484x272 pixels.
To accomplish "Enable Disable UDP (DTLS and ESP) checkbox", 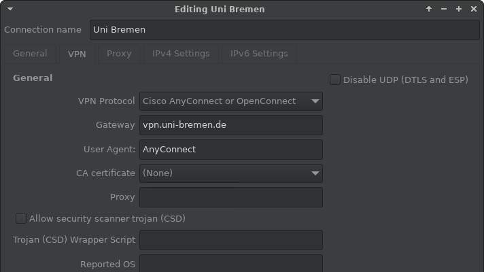I will click(335, 80).
